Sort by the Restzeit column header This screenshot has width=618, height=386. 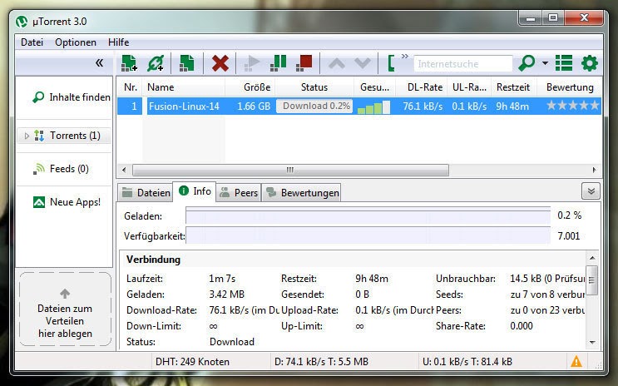[512, 87]
